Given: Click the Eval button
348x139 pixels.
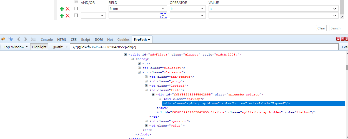Looking at the screenshot, I should tap(345, 47).
